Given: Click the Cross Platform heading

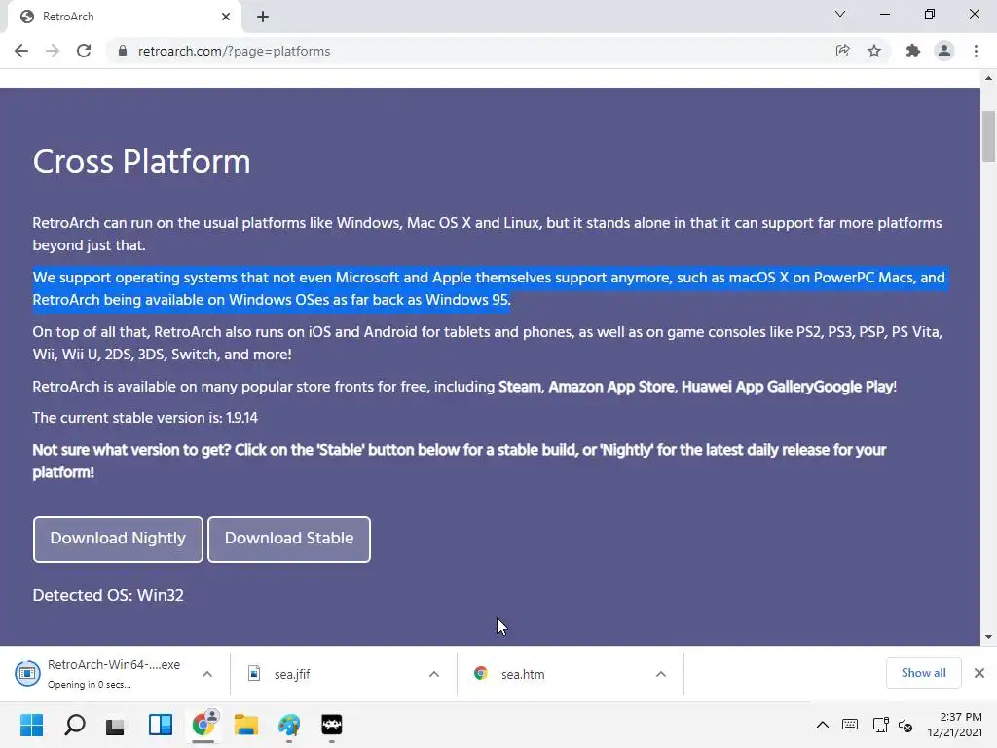Looking at the screenshot, I should (x=141, y=162).
